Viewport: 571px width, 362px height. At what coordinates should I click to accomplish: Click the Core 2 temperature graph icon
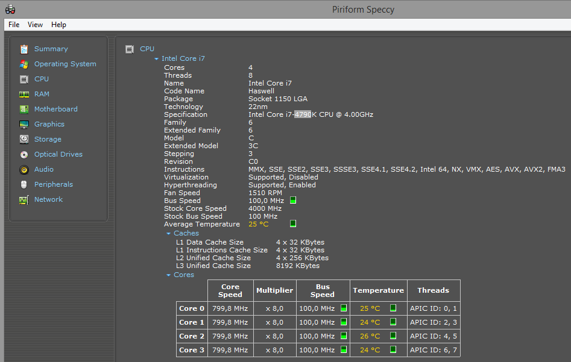click(393, 335)
